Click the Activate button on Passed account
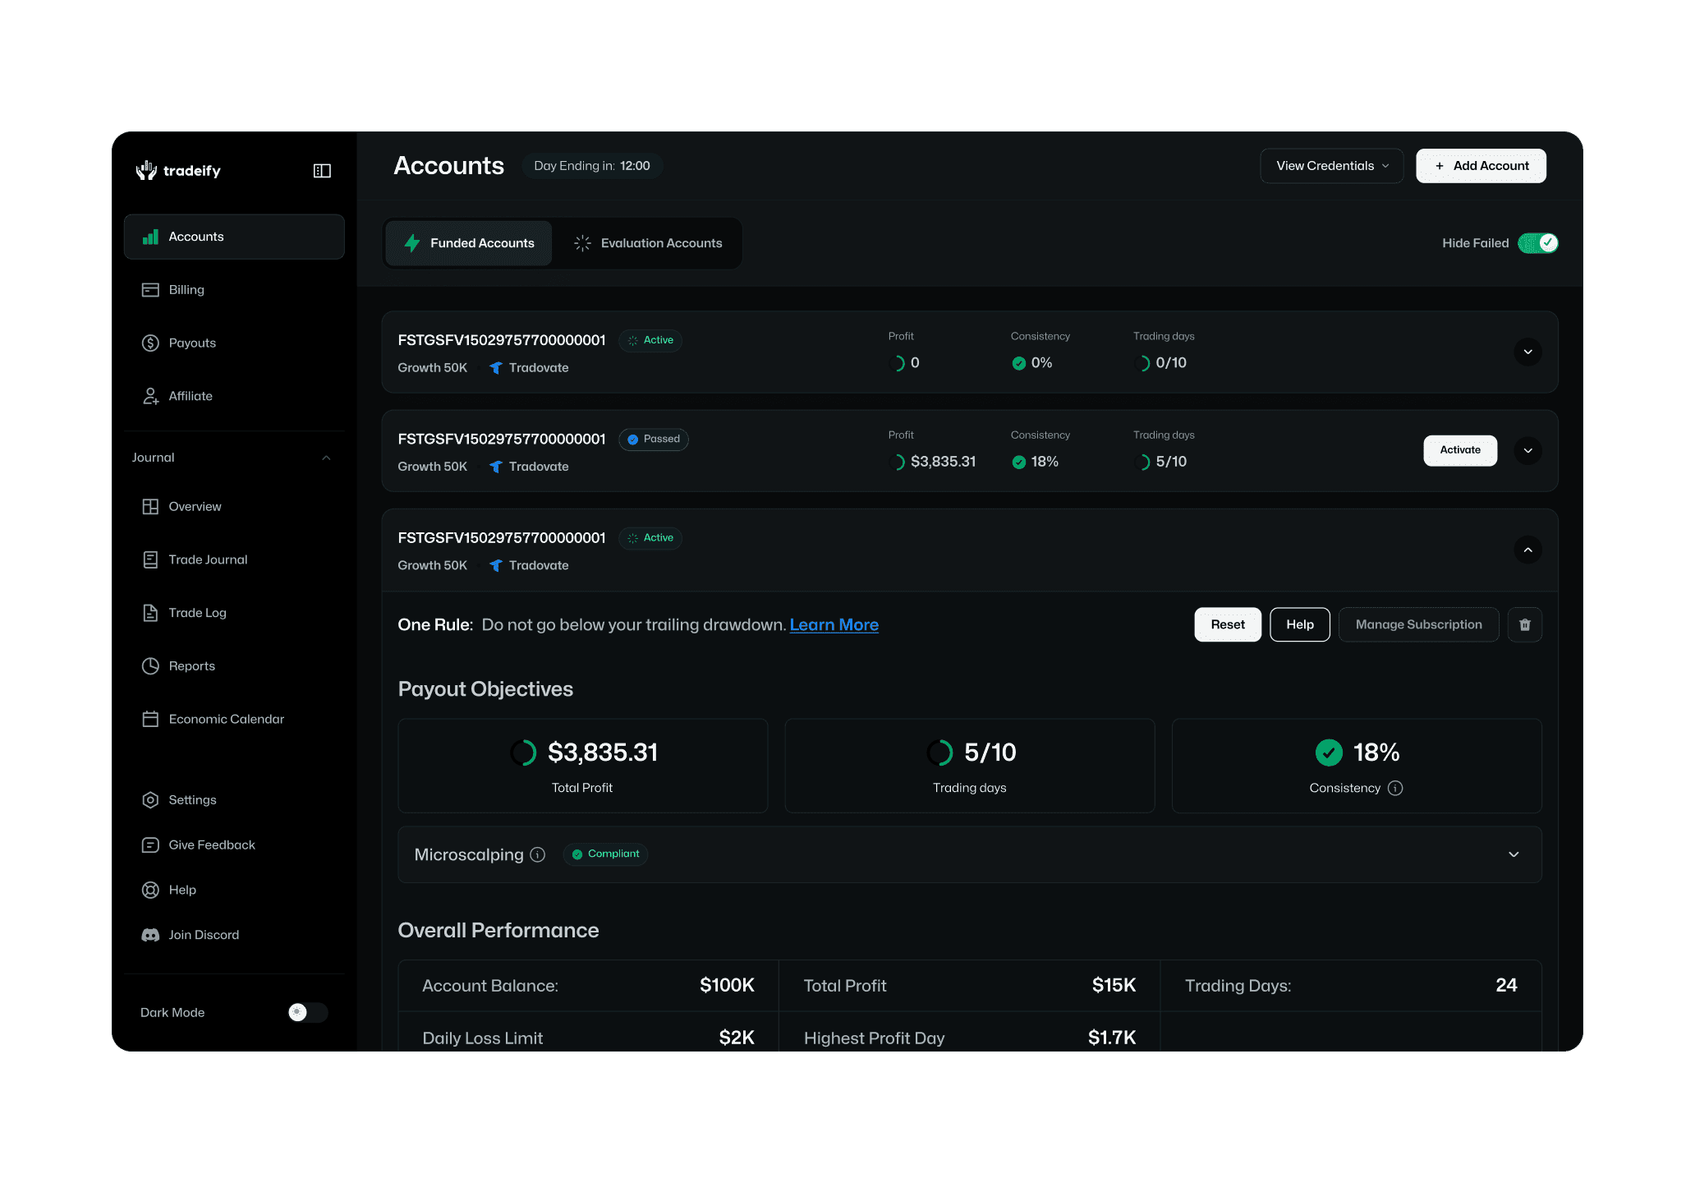The width and height of the screenshot is (1695, 1183). [x=1459, y=450]
